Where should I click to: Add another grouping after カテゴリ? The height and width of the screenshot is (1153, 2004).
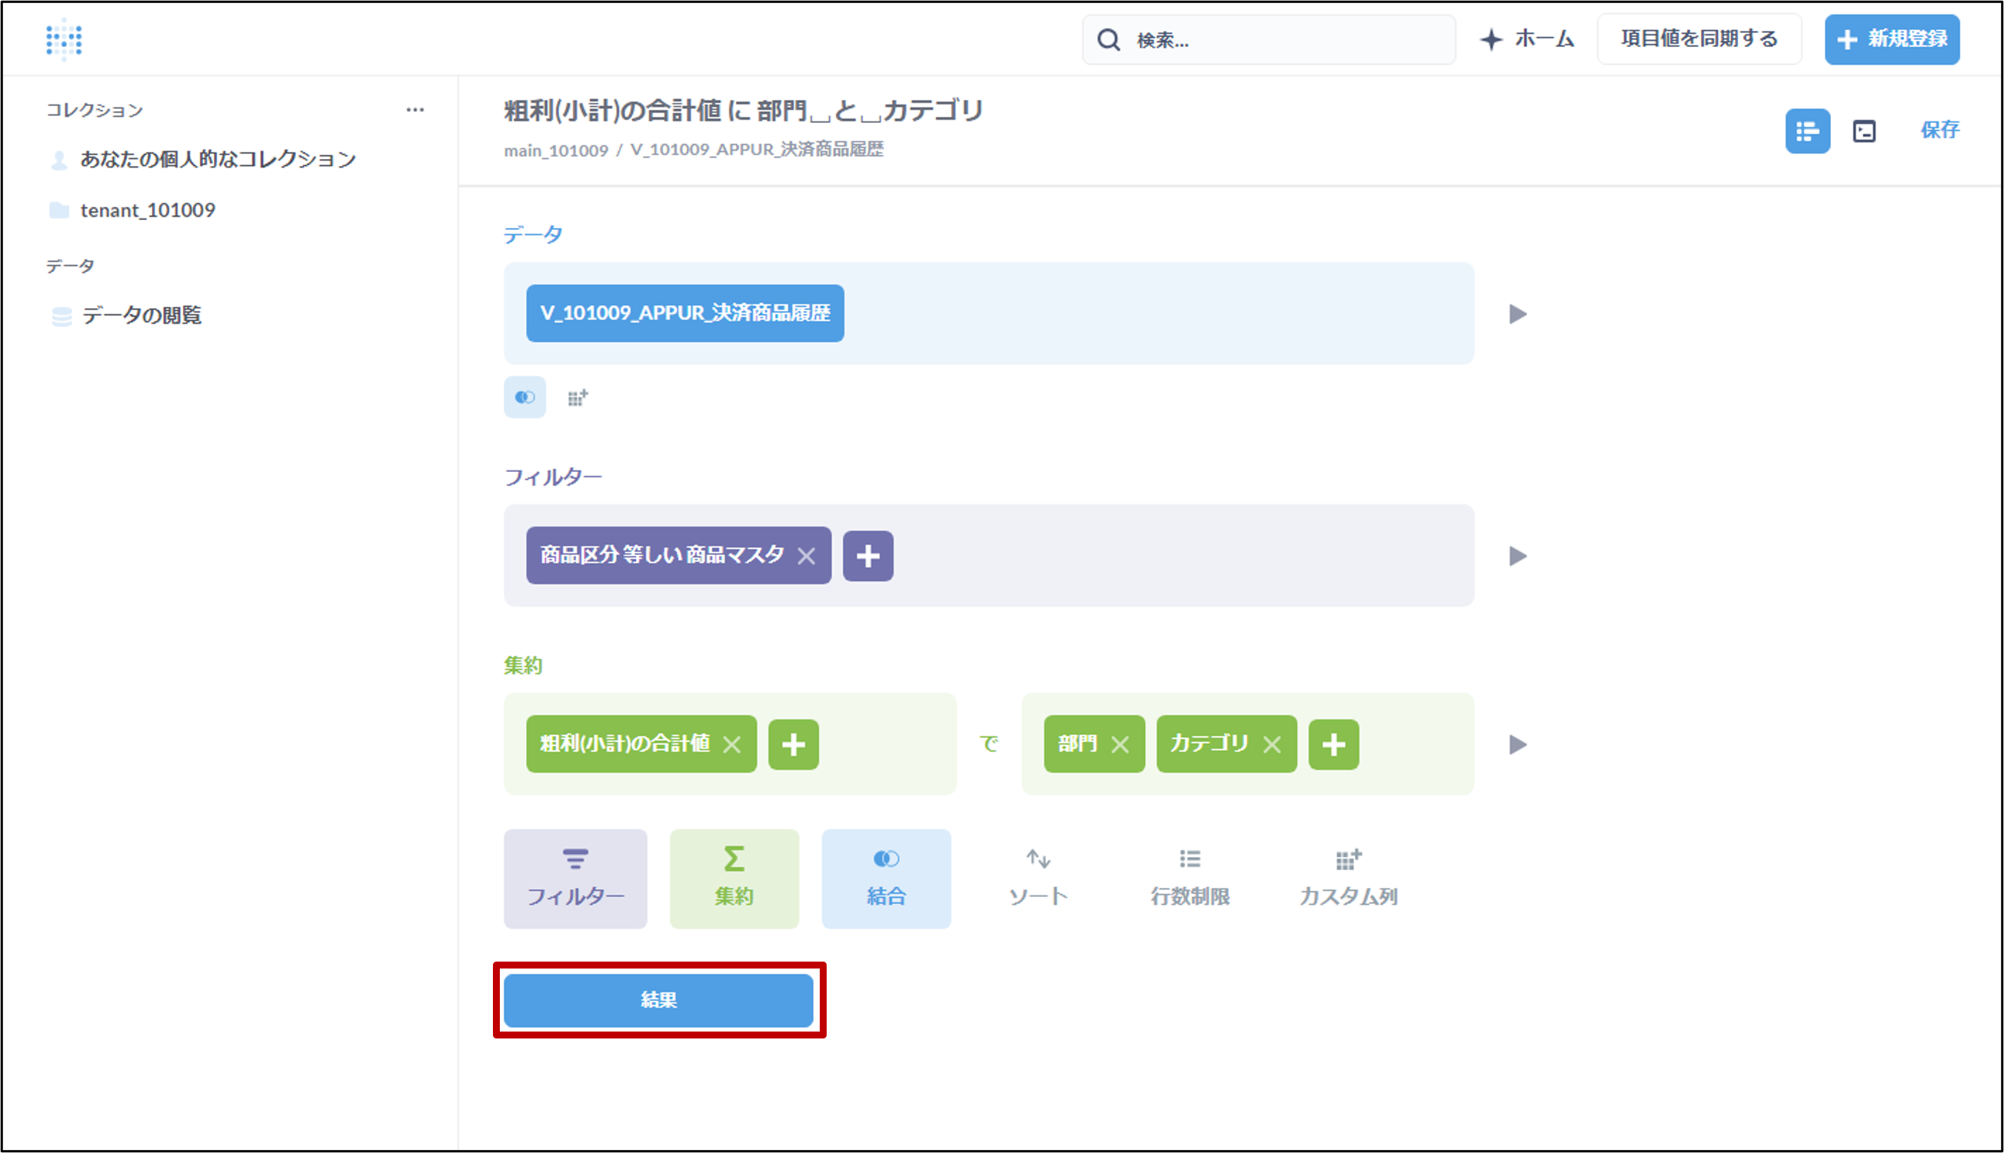click(x=1333, y=744)
